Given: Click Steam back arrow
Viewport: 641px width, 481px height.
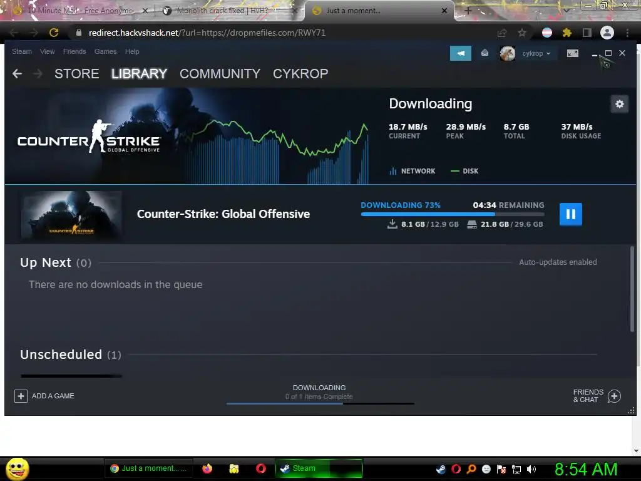Looking at the screenshot, I should (17, 74).
